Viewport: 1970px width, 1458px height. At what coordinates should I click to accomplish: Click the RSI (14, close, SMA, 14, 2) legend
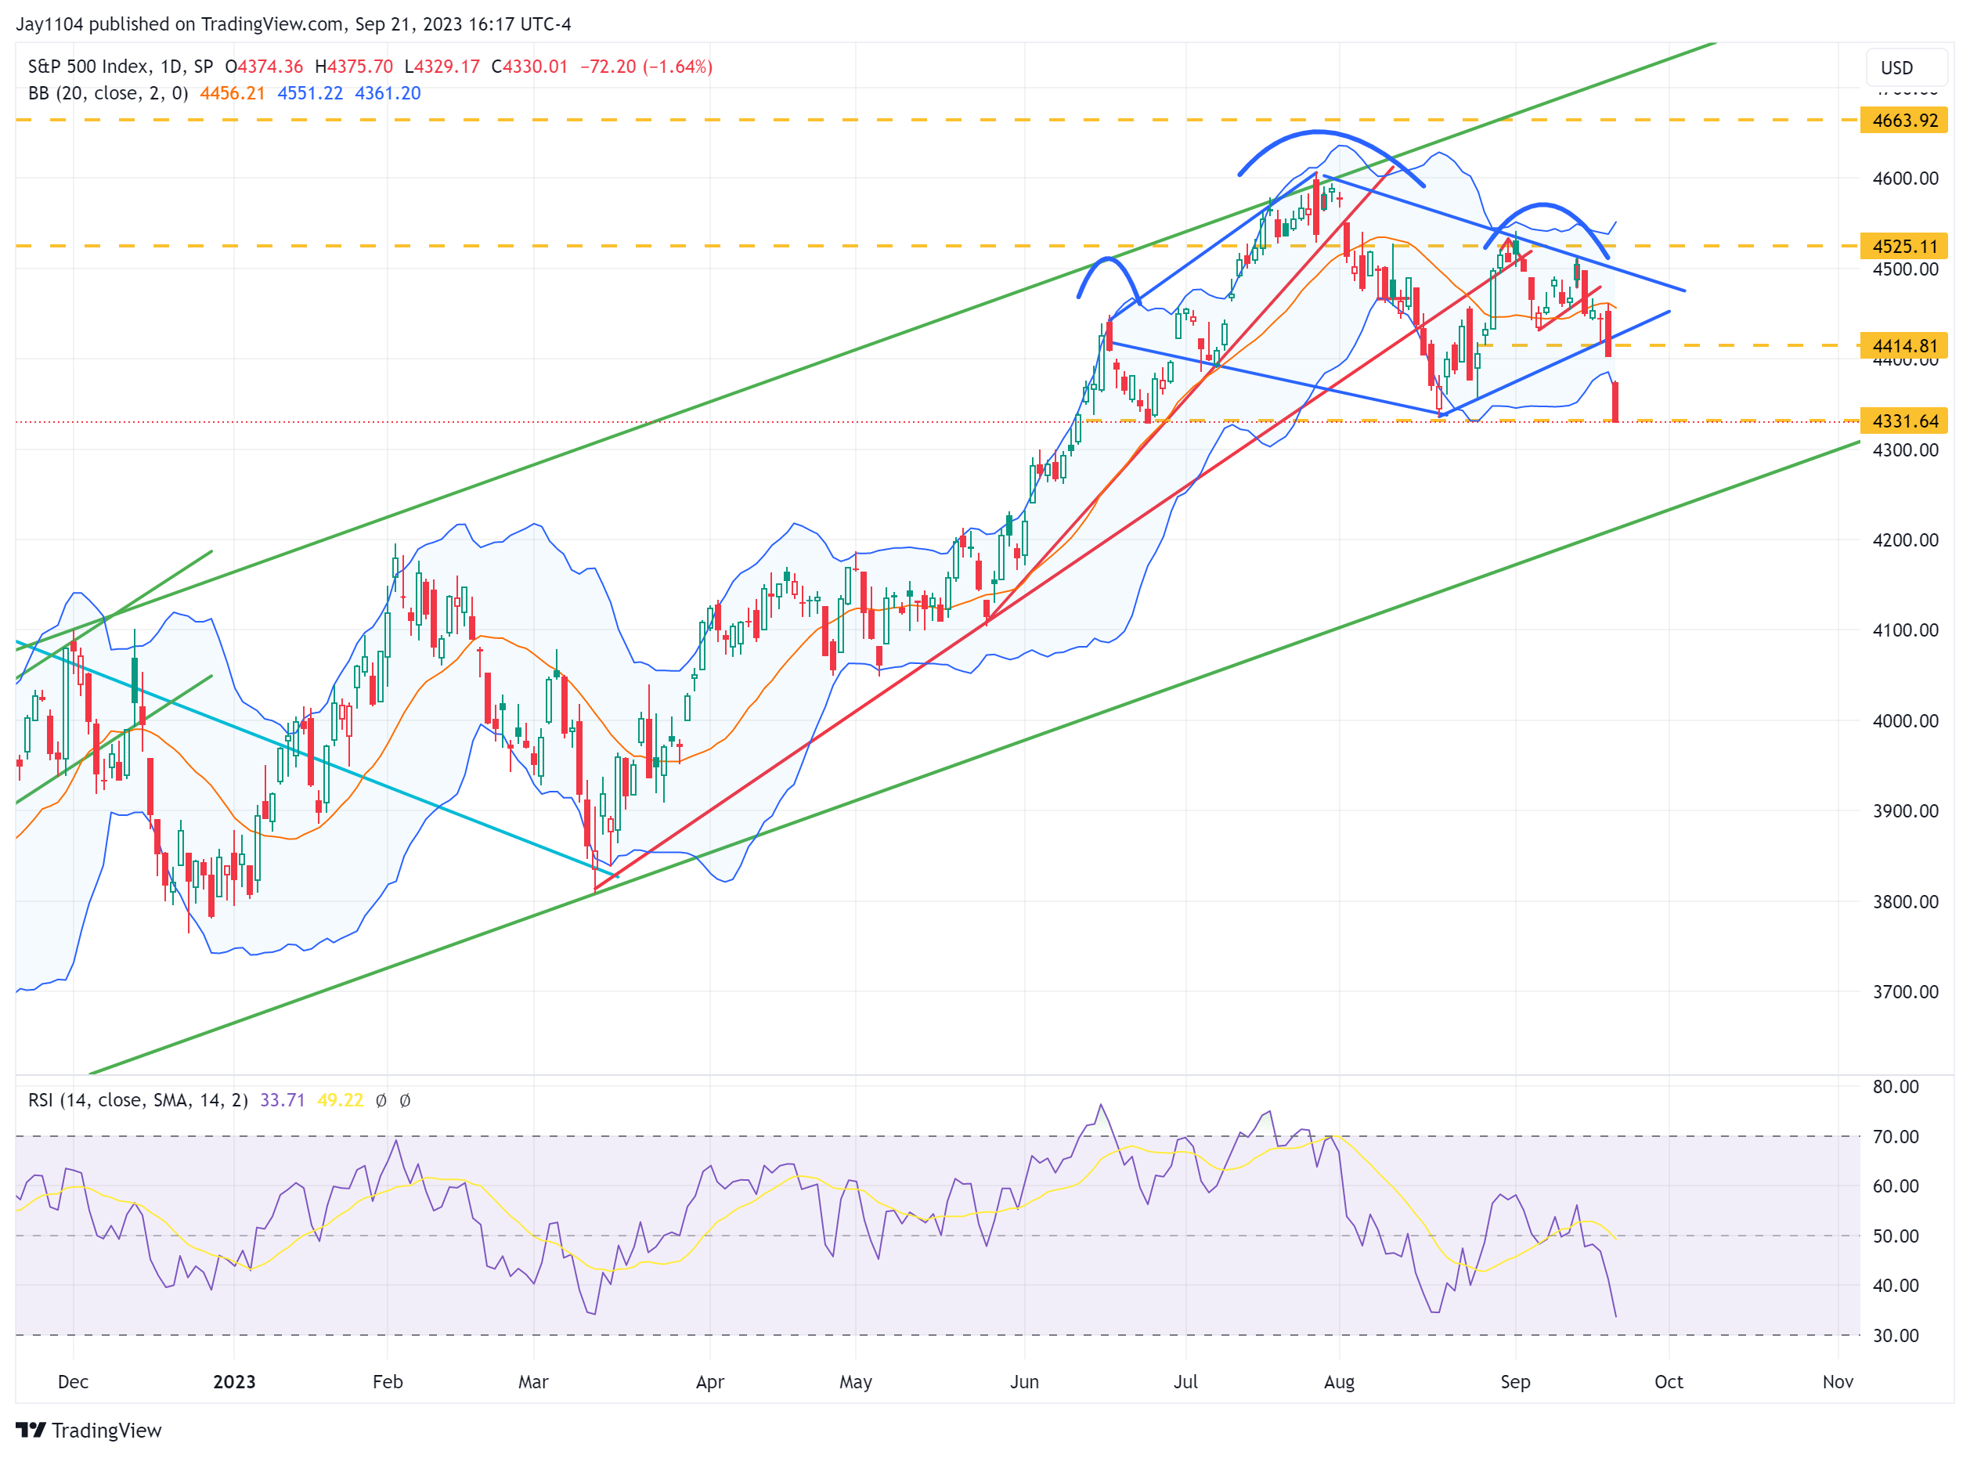[x=139, y=1101]
